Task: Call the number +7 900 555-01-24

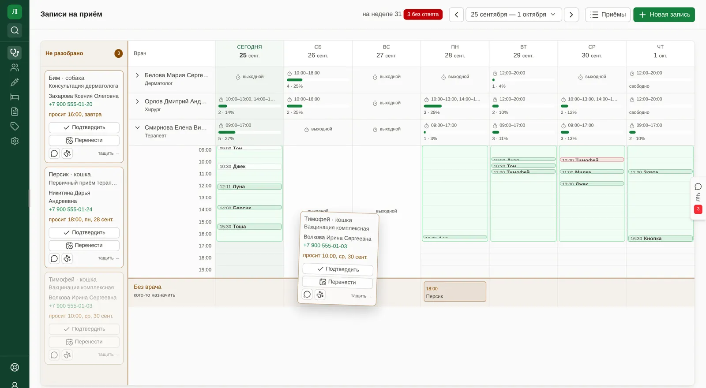Action: (x=71, y=209)
